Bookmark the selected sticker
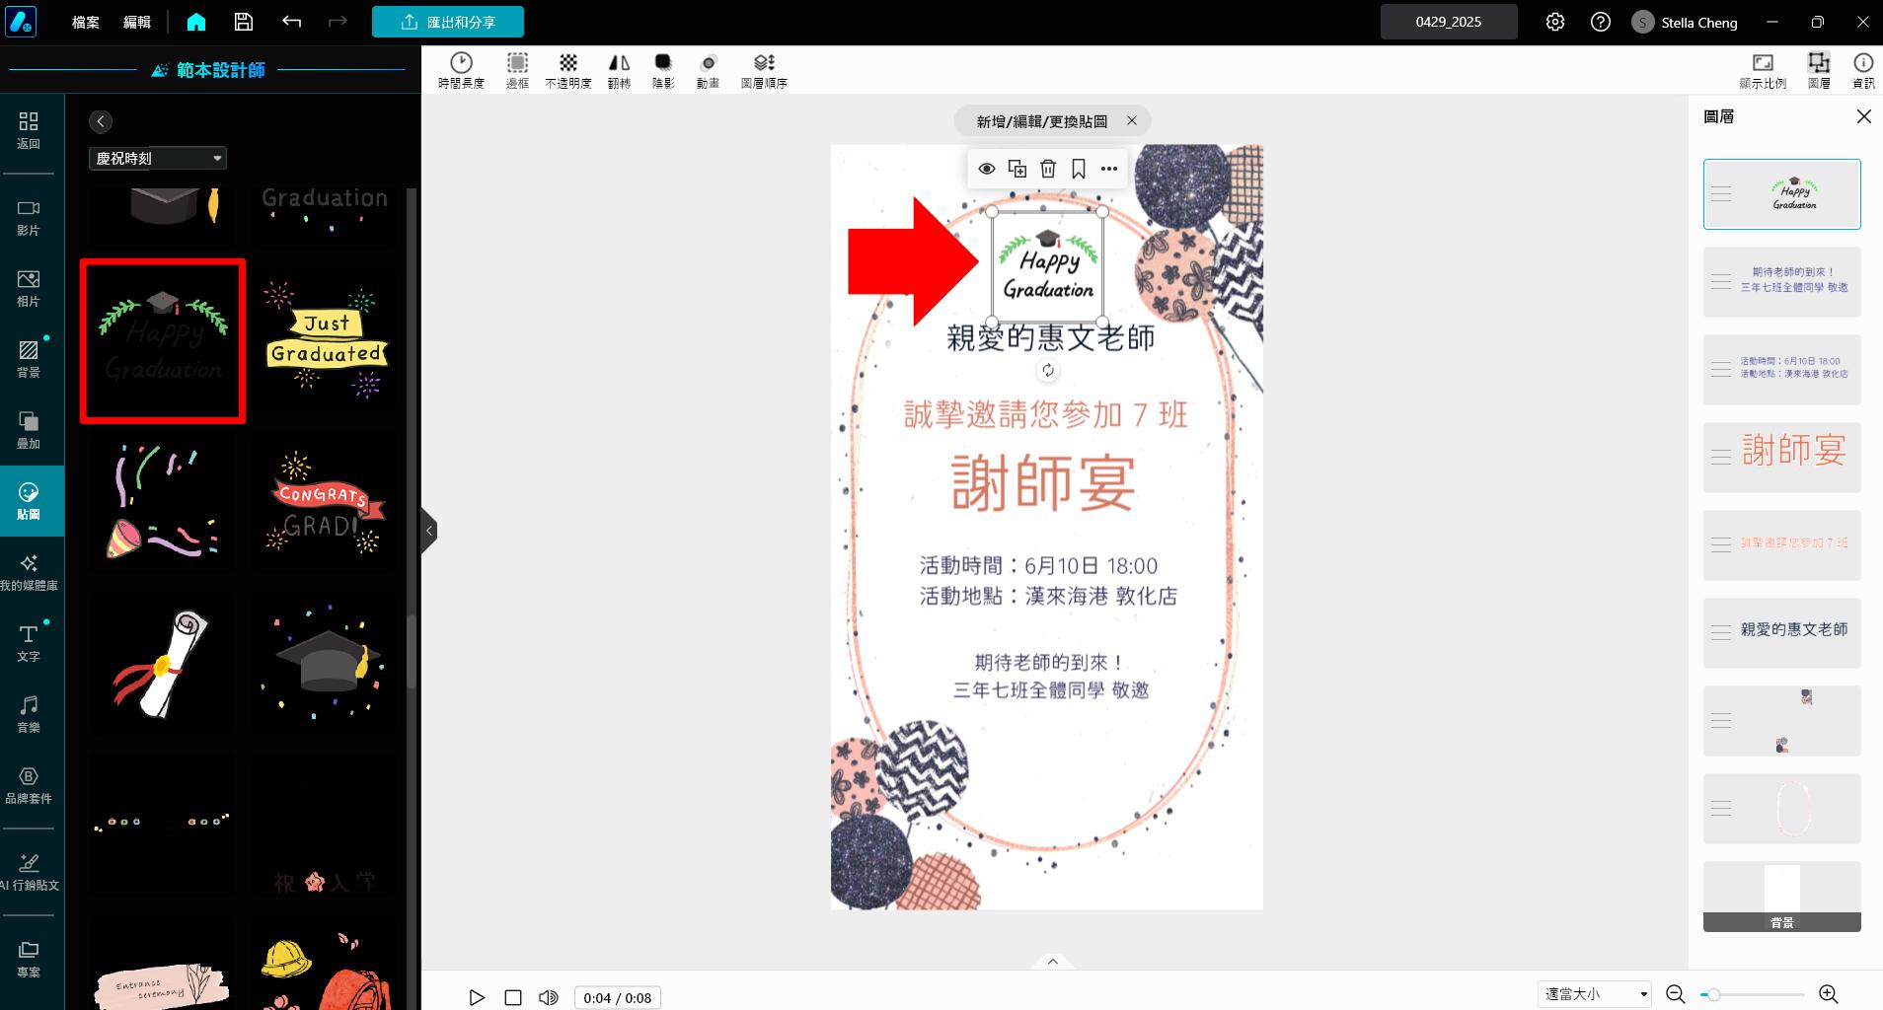The height and width of the screenshot is (1010, 1883). (1079, 168)
